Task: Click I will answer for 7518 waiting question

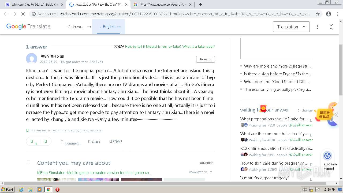Action: coord(302,125)
